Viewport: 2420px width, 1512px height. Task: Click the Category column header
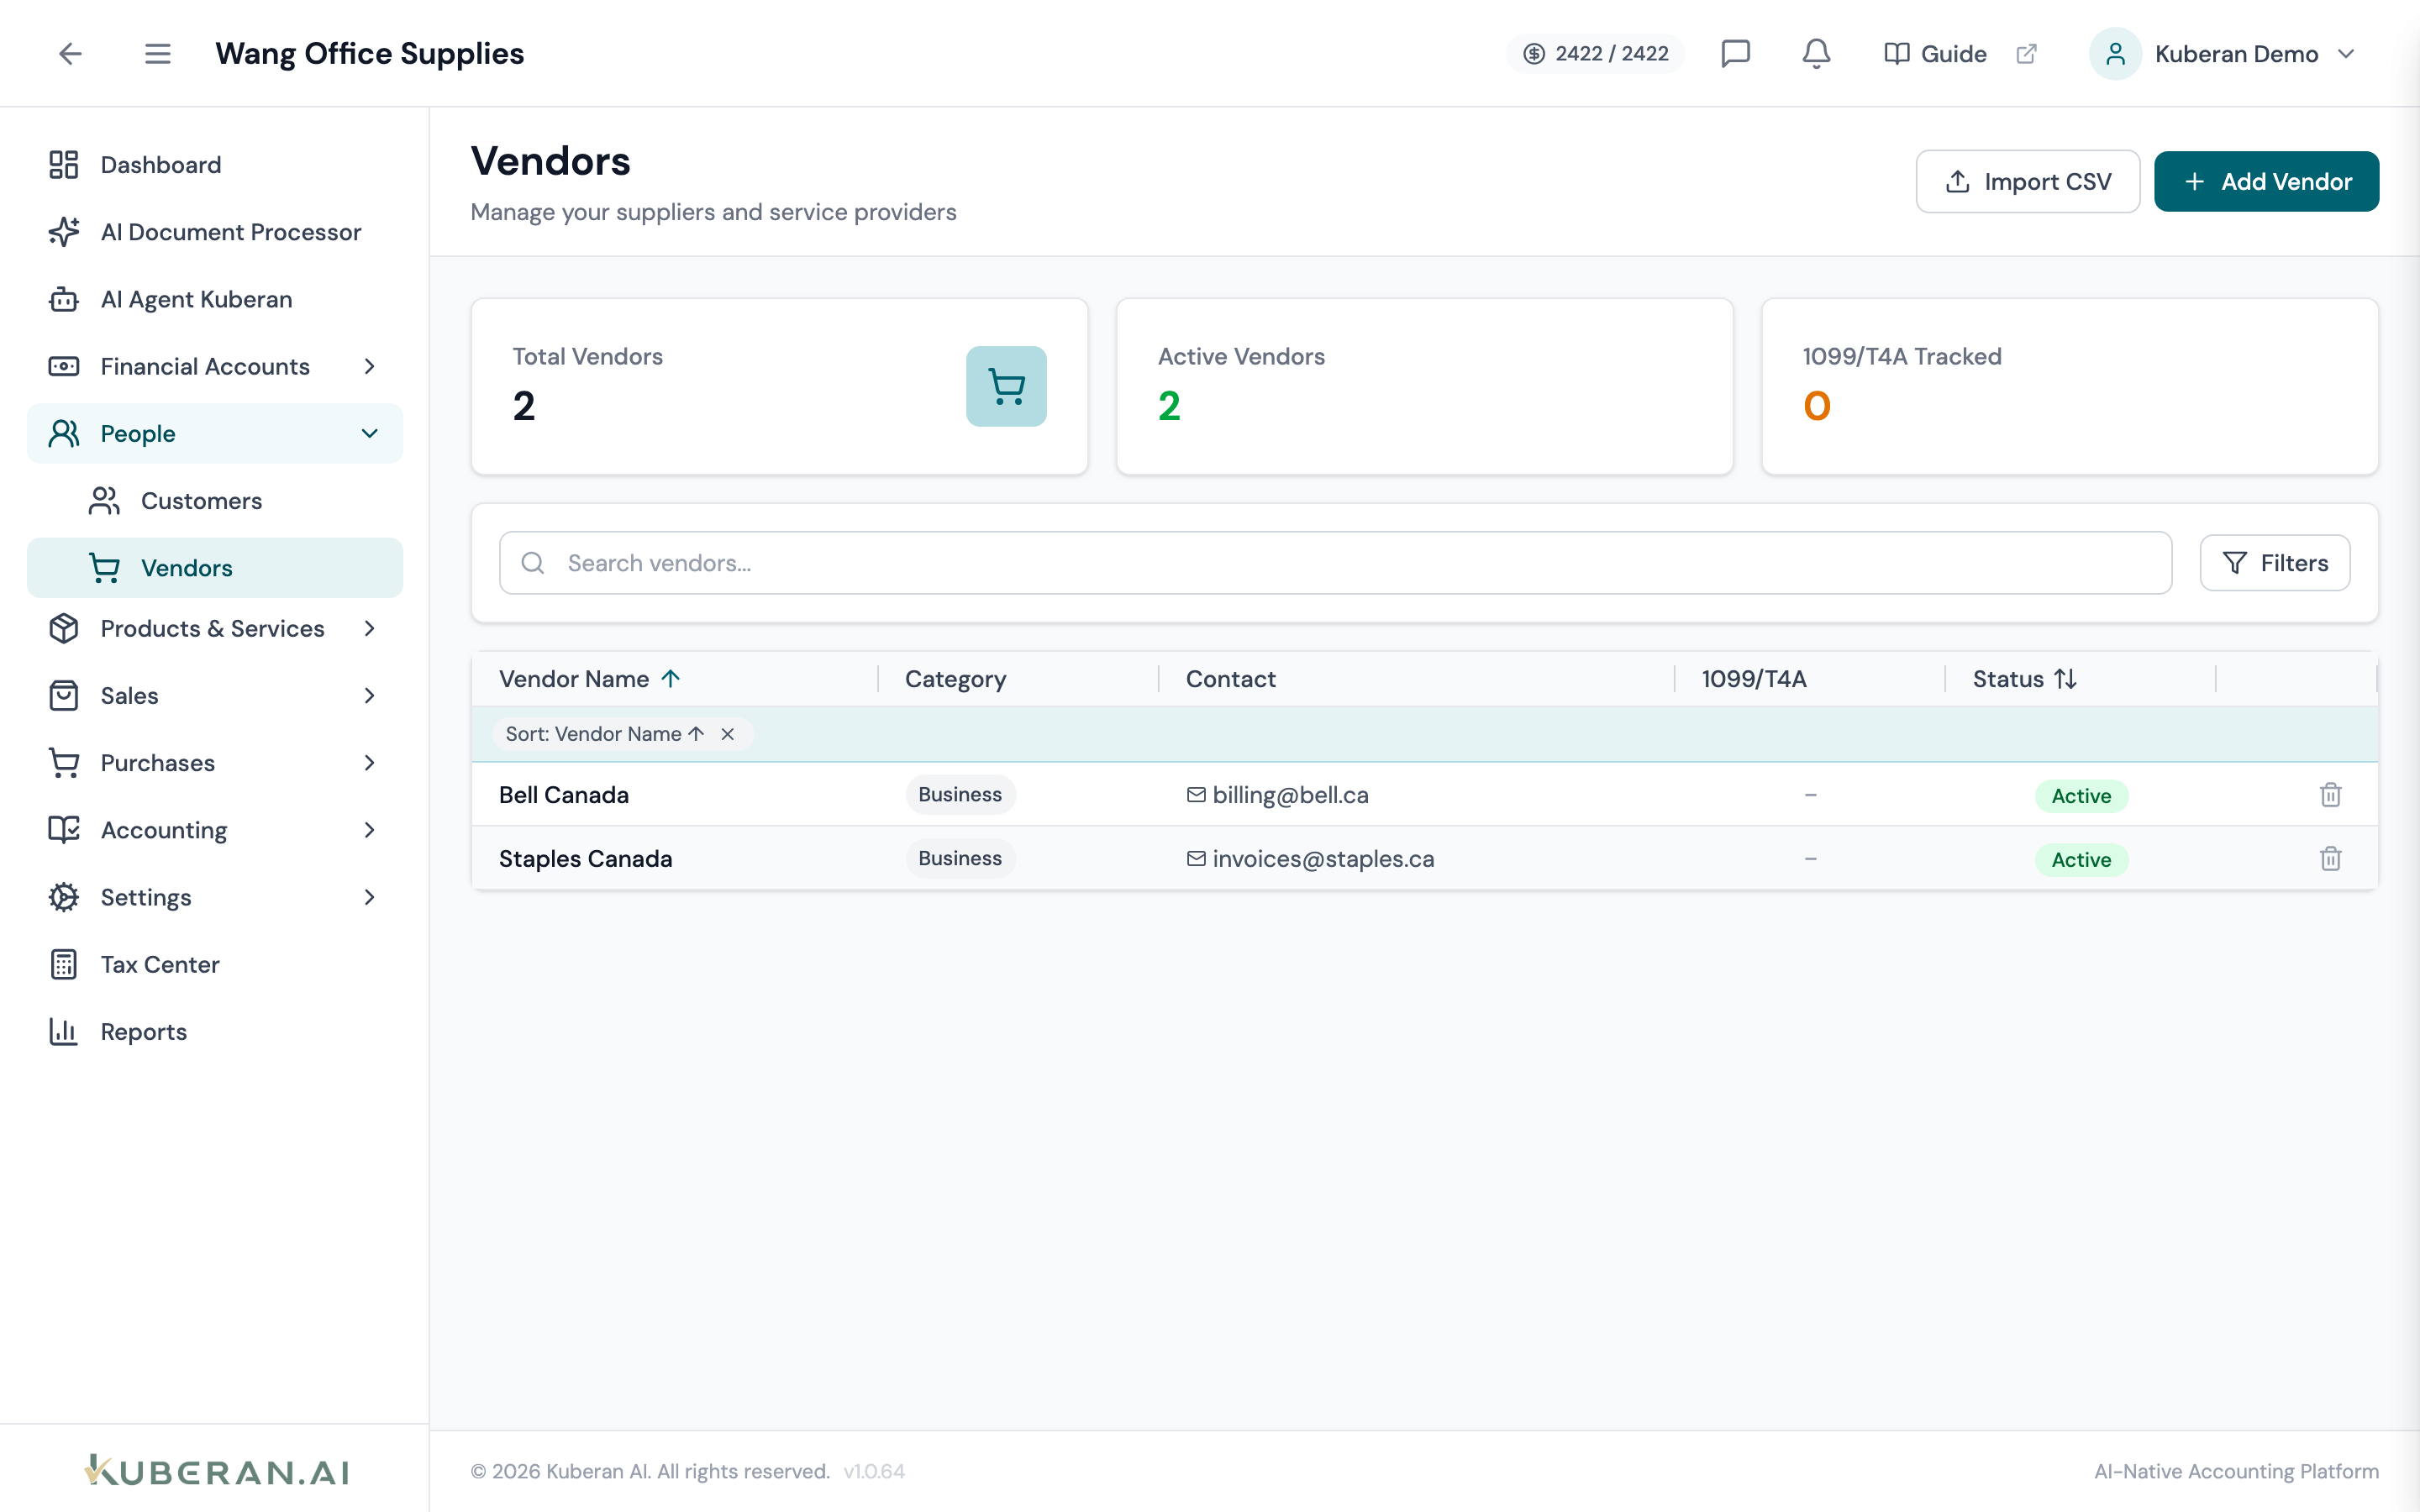(955, 679)
